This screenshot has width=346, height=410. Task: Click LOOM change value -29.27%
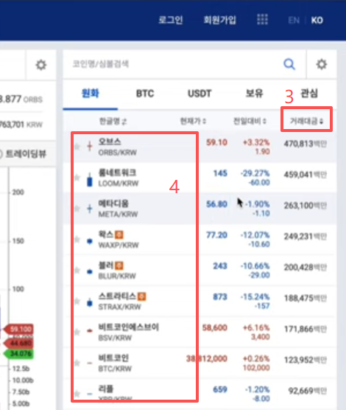click(255, 173)
